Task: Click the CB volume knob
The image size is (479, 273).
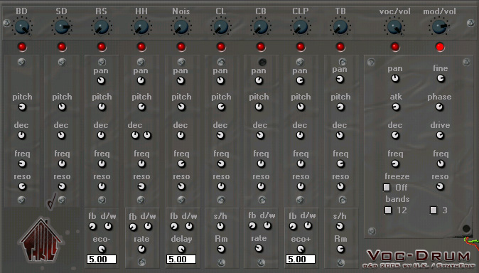Action: [x=261, y=27]
